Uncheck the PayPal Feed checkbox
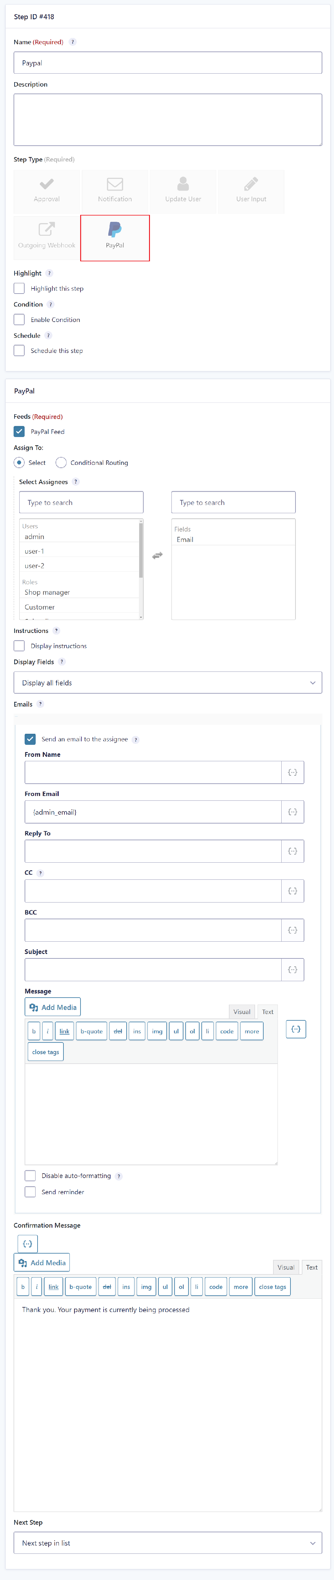 click(19, 431)
